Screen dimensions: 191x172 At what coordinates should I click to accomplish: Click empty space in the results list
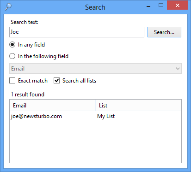point(95,142)
